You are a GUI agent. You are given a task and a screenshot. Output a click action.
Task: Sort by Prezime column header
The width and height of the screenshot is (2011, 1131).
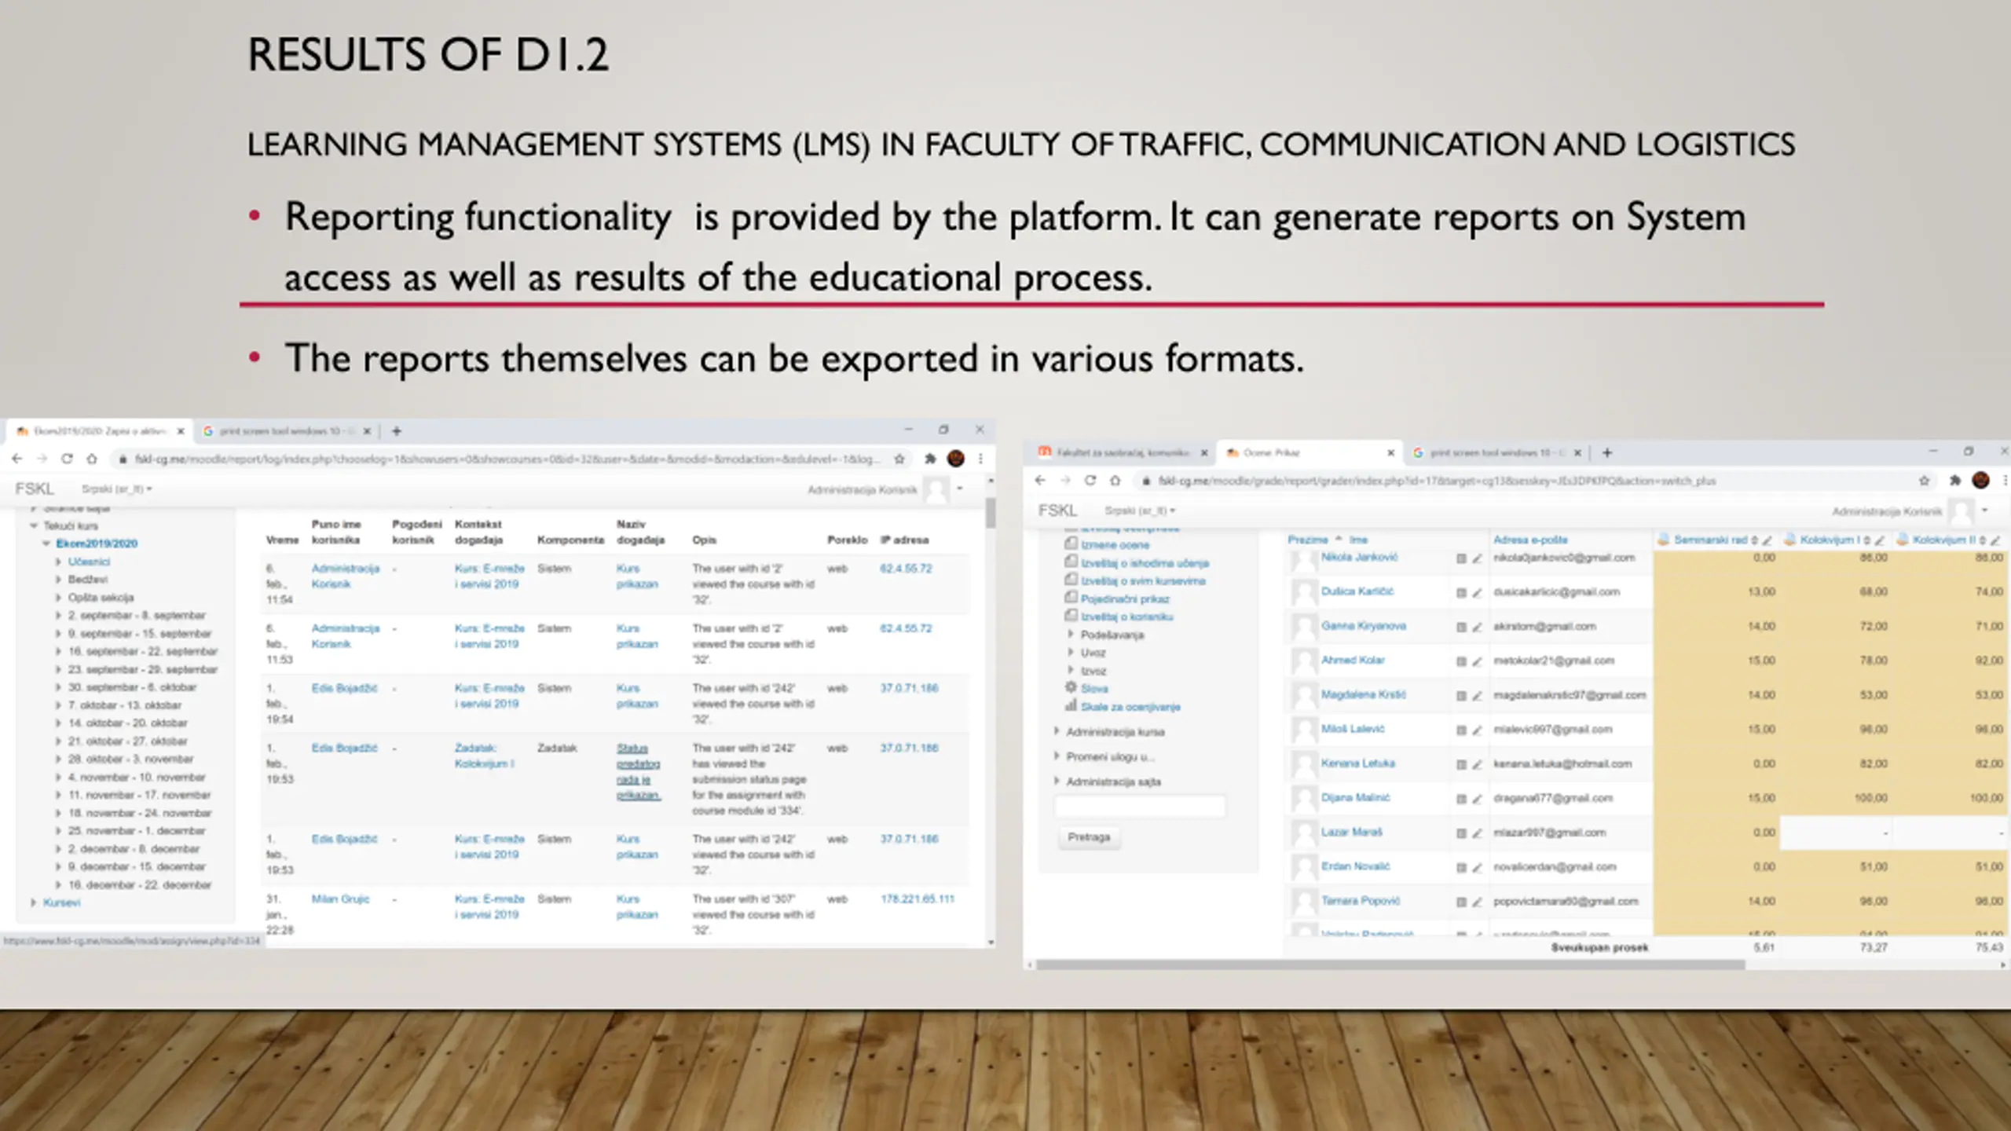pos(1307,540)
